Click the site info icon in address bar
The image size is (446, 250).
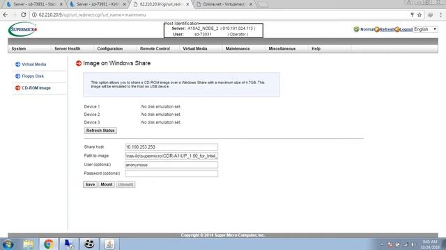point(34,15)
